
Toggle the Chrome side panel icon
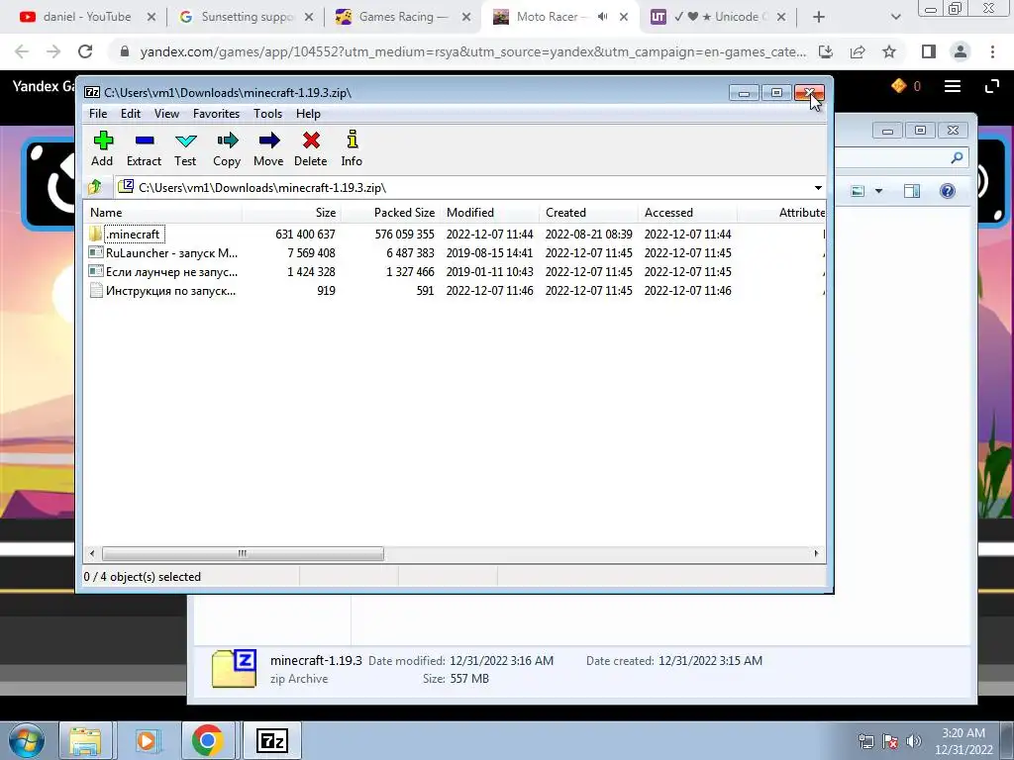pyautogui.click(x=929, y=51)
